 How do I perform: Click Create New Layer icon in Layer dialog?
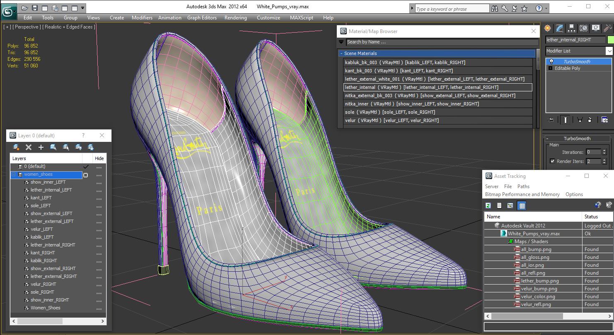[x=16, y=147]
